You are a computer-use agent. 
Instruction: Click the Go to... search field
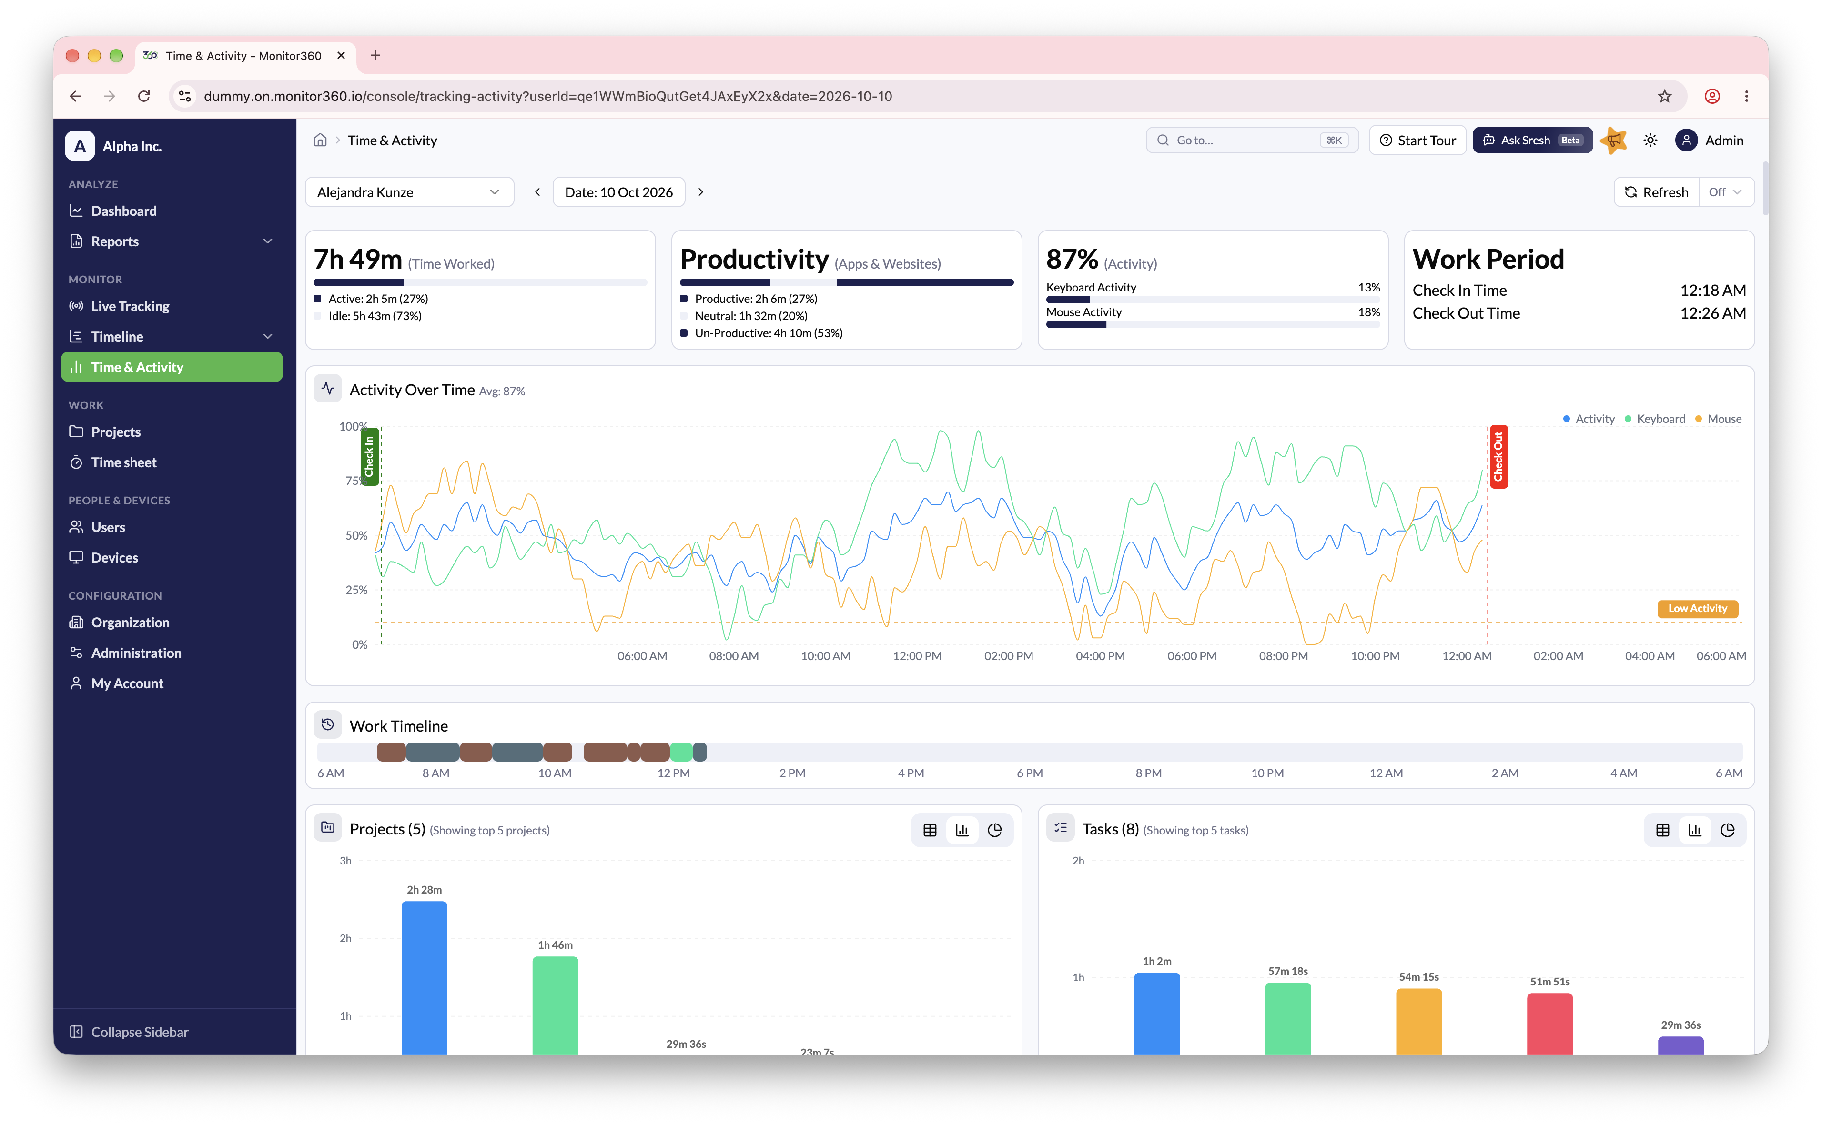coord(1252,140)
